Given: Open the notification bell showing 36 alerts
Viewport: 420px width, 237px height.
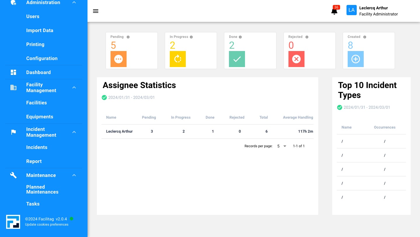Looking at the screenshot, I should click(334, 11).
